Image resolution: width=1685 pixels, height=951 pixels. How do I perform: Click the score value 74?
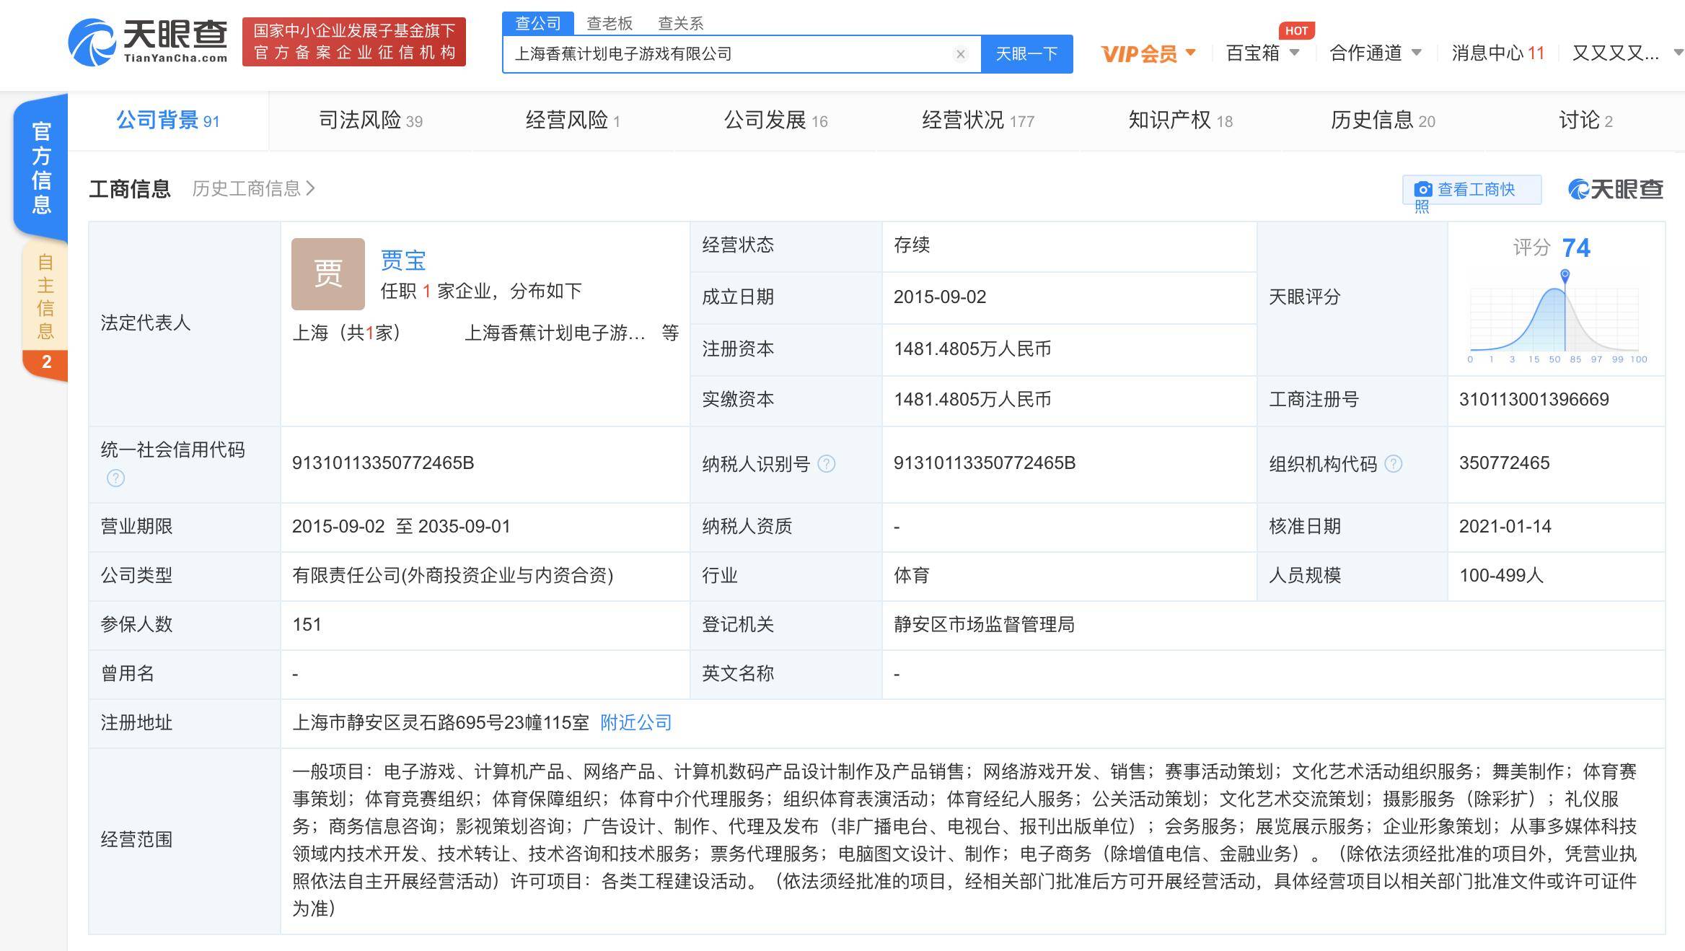coord(1576,248)
